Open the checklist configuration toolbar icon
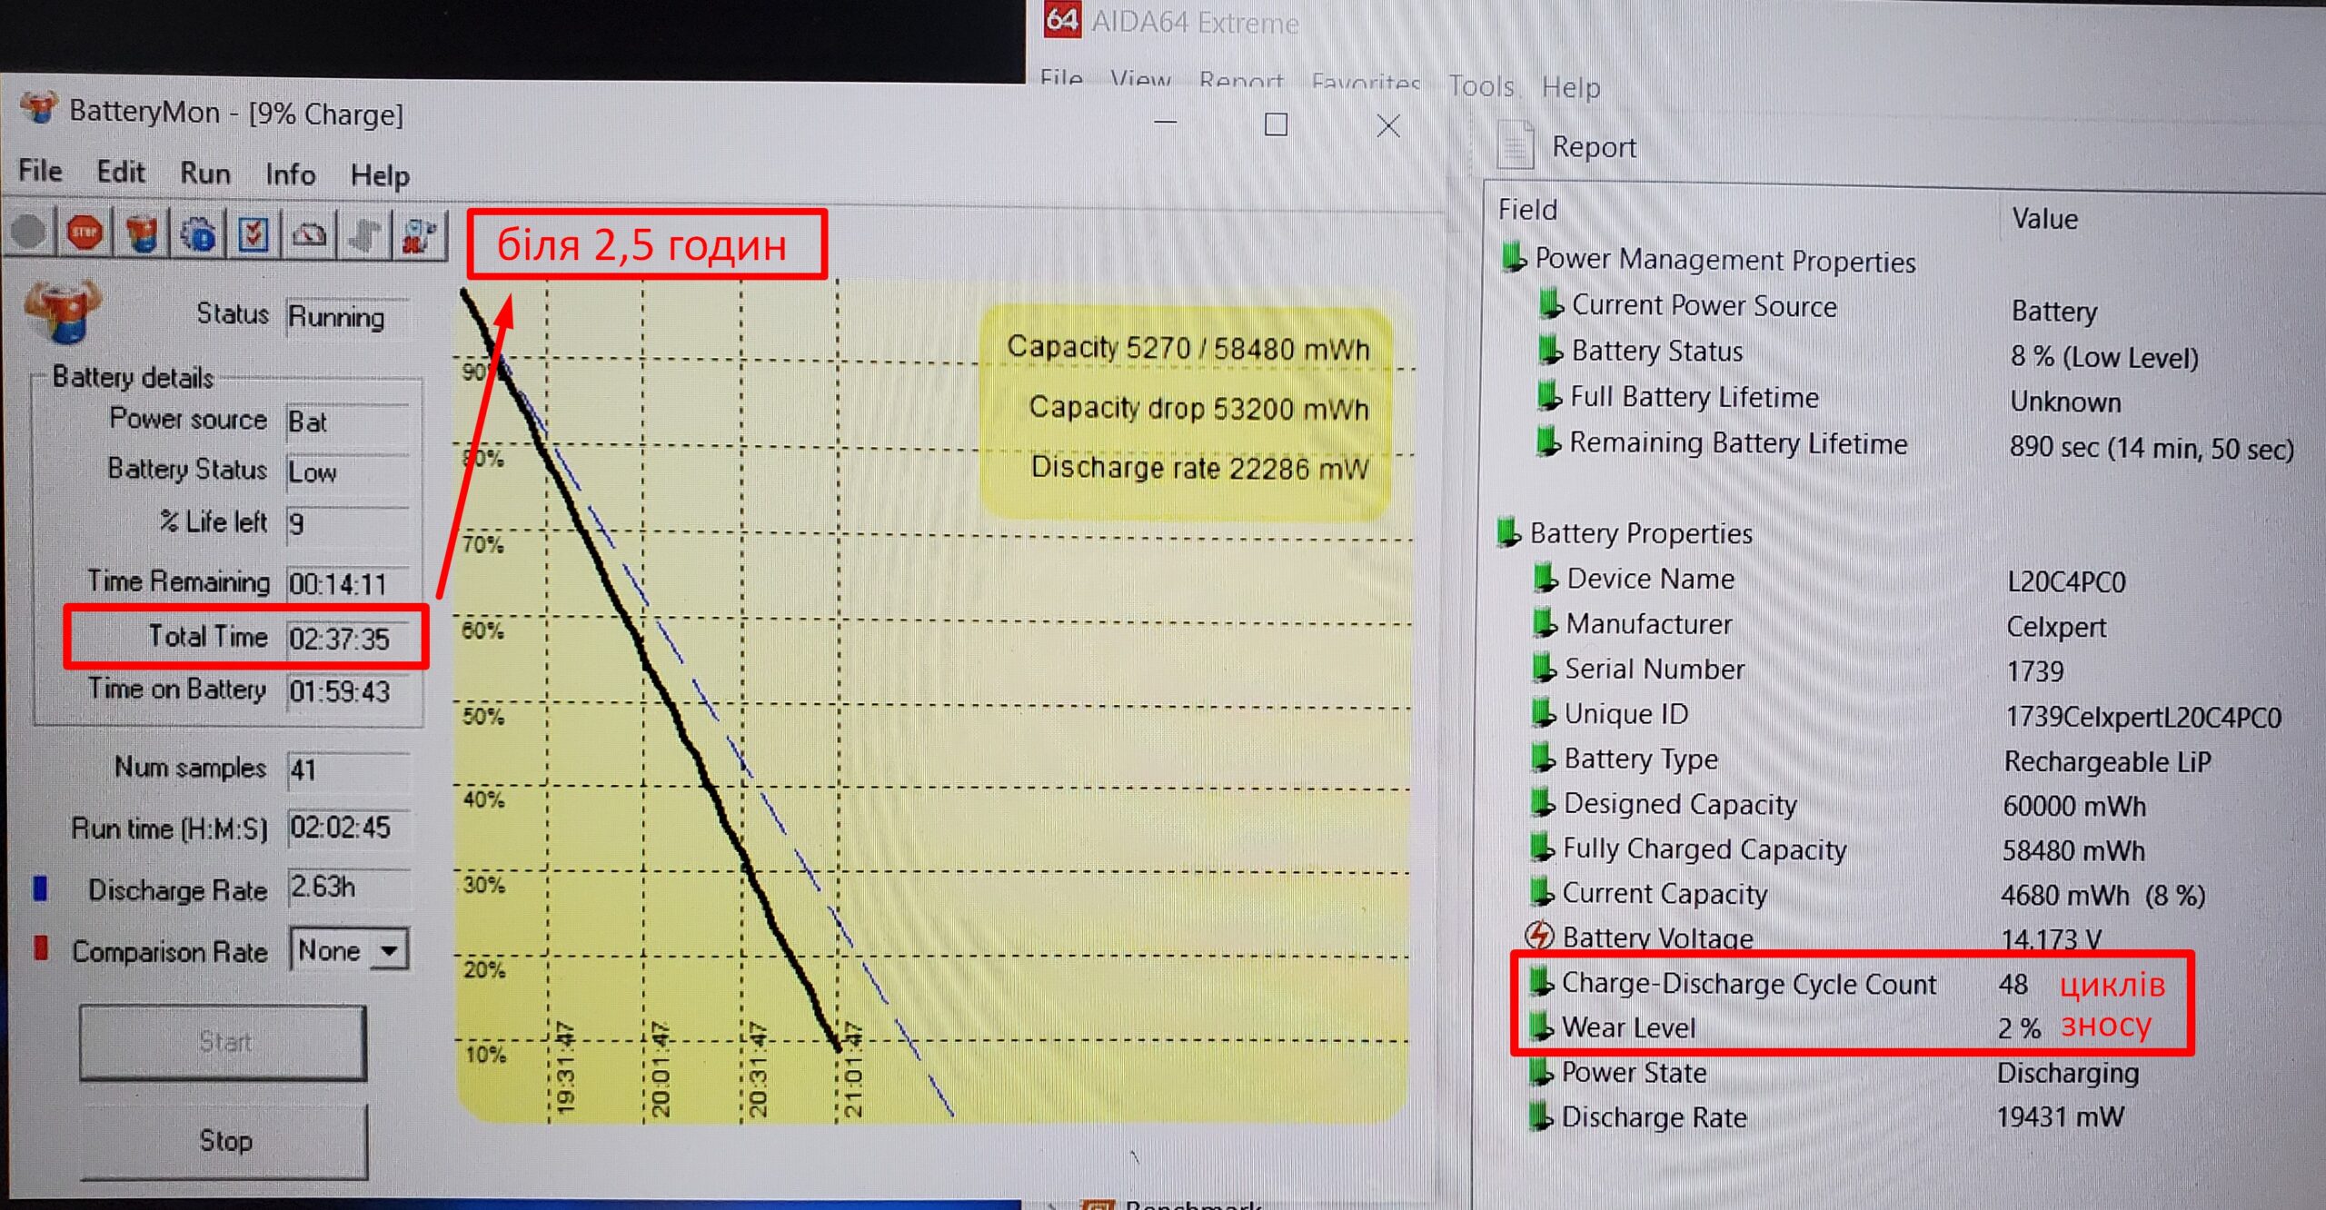This screenshot has height=1210, width=2326. pyautogui.click(x=253, y=234)
